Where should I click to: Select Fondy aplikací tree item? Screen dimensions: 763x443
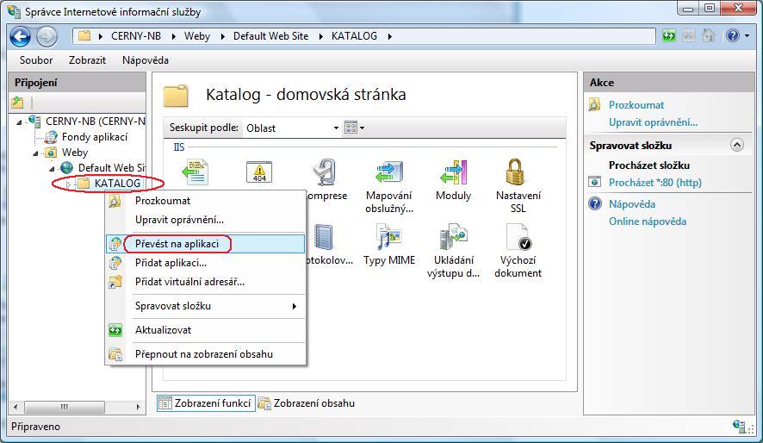click(x=95, y=137)
